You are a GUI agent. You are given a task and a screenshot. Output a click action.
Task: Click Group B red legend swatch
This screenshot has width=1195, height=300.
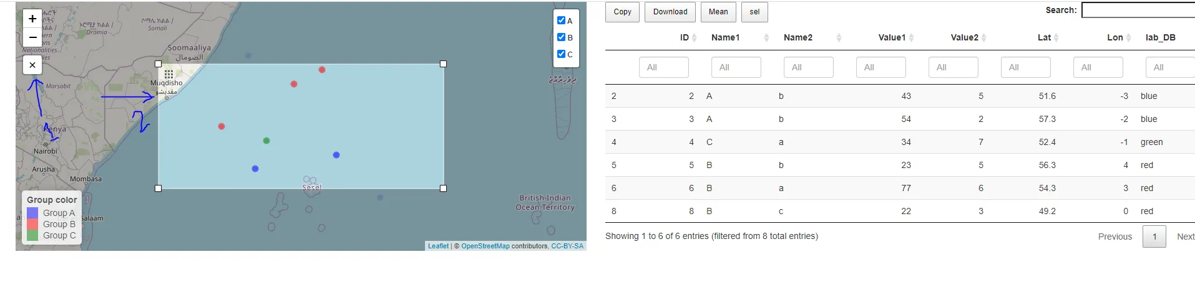(x=32, y=224)
